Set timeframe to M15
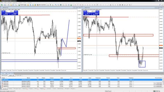The image size is (164, 92). coord(80,5)
